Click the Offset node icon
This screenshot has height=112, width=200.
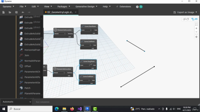pos(21,66)
